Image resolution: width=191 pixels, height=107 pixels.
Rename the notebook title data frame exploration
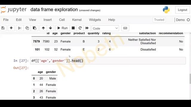point(54,10)
